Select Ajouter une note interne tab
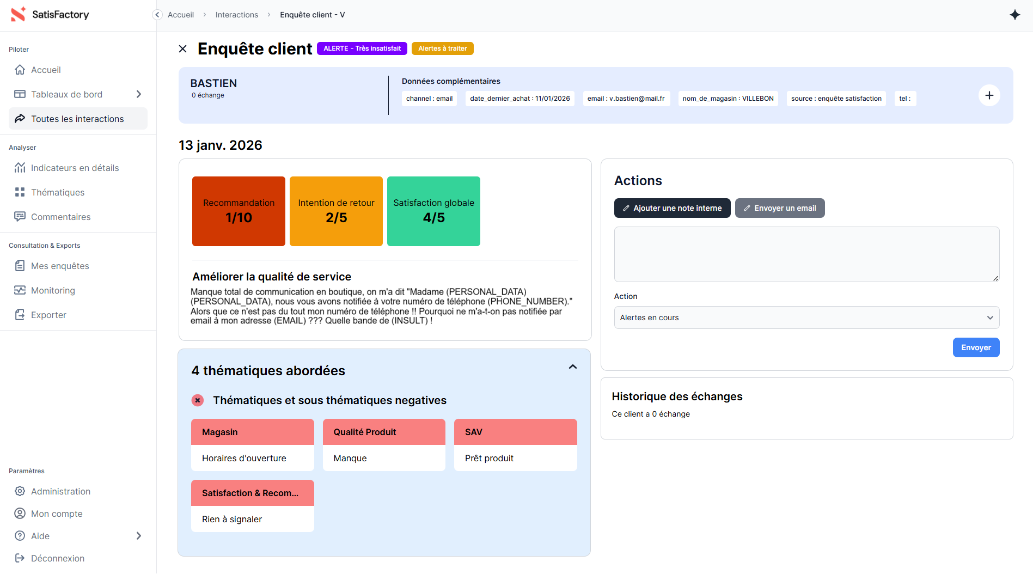The image size is (1033, 574). tap(672, 208)
